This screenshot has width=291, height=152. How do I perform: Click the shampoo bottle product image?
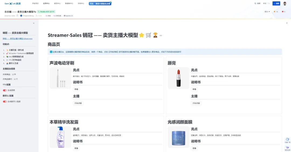point(60,137)
